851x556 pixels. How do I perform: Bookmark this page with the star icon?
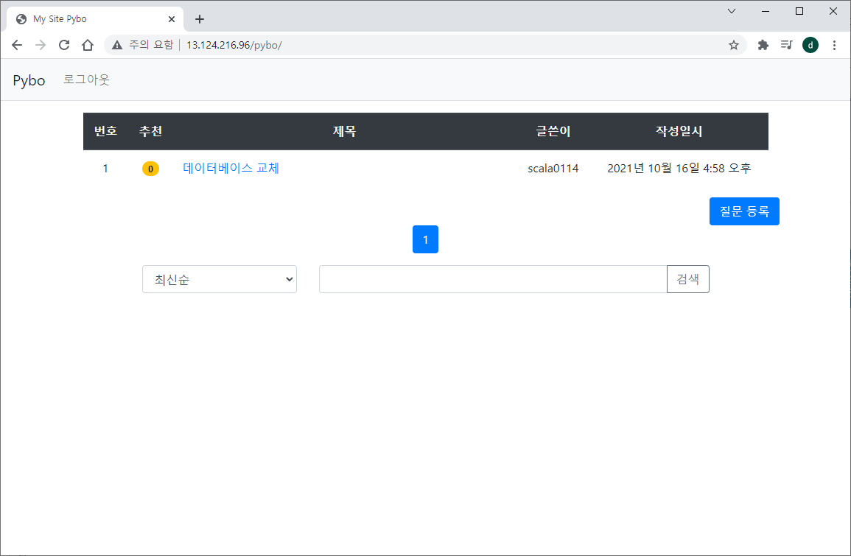[x=734, y=45]
